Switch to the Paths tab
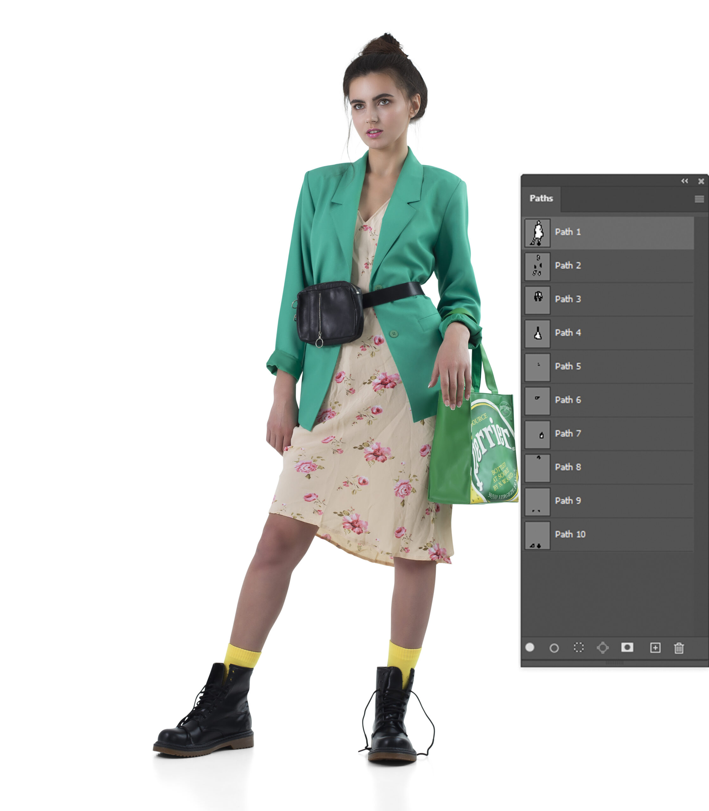 [541, 198]
